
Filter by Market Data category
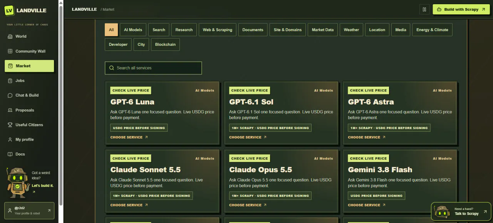click(323, 30)
